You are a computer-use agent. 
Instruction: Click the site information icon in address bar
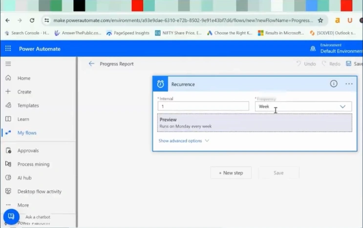coord(47,21)
